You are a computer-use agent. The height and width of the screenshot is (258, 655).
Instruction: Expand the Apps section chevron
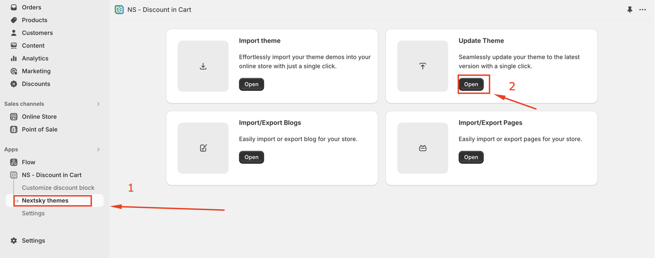pos(98,150)
